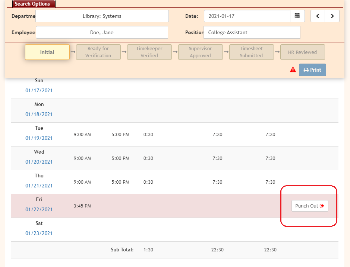Select the Supervisor Approved step
The image size is (350, 267).
[x=201, y=52]
